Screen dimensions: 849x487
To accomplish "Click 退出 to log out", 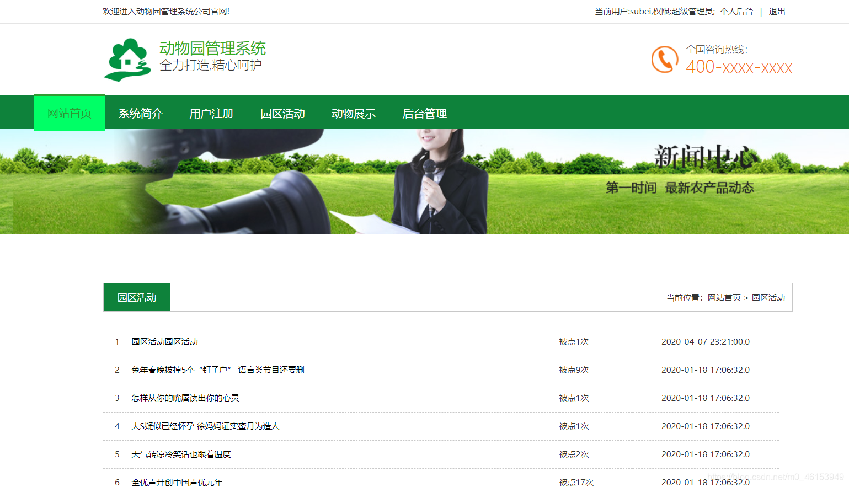I will (777, 11).
